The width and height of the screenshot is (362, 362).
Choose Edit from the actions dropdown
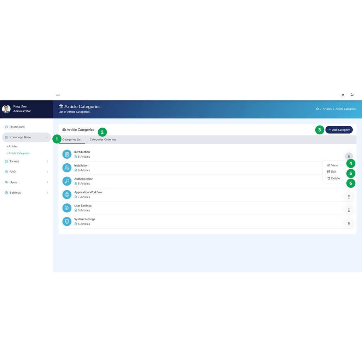click(332, 172)
